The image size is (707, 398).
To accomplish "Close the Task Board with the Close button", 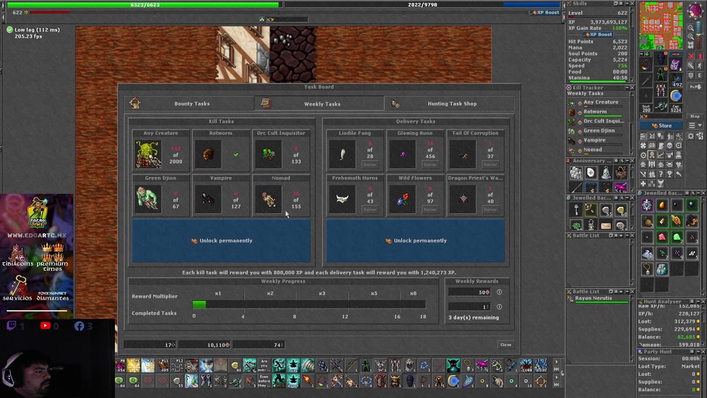I will click(x=506, y=345).
